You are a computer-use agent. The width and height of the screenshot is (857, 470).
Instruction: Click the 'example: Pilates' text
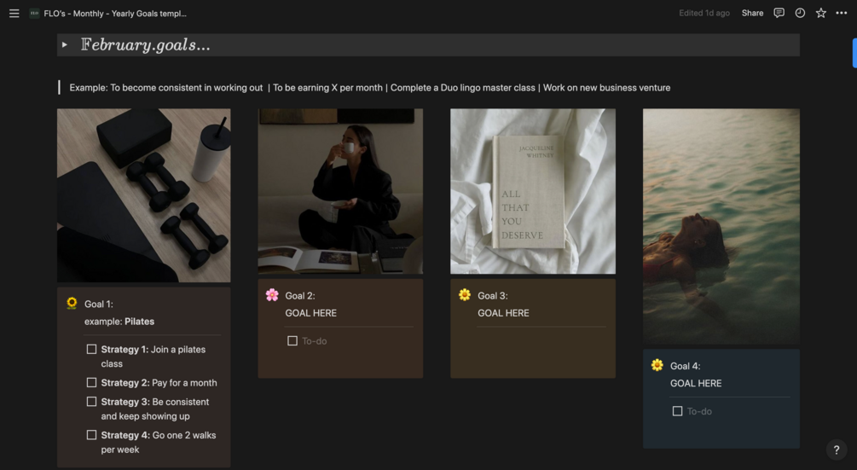119,322
